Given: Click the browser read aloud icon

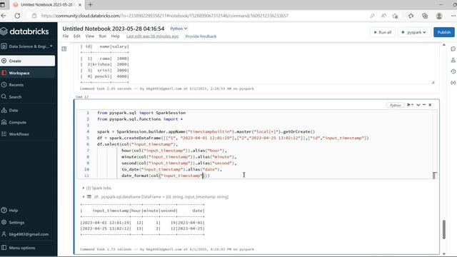Looking at the screenshot, I should click(x=383, y=16).
